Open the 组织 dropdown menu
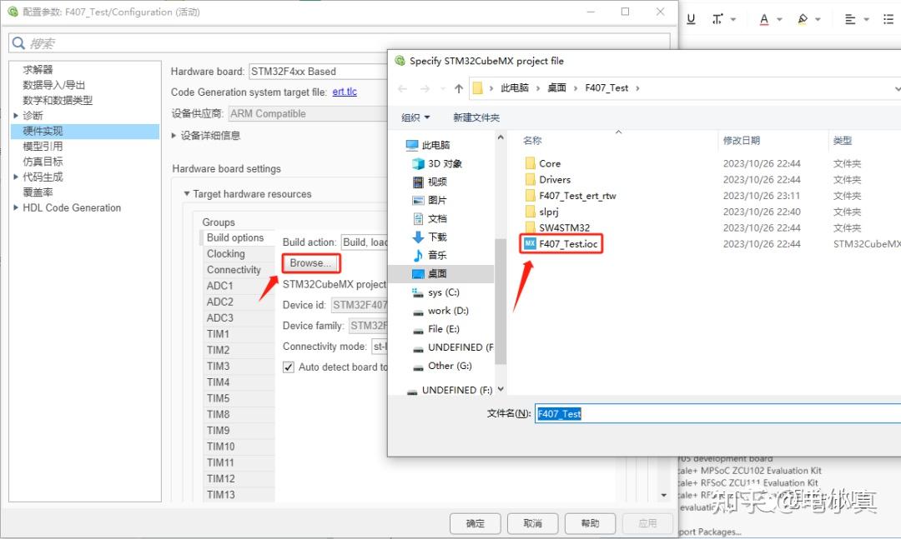The width and height of the screenshot is (901, 539). point(414,117)
